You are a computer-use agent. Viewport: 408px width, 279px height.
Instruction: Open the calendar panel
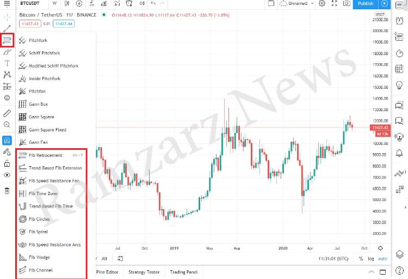click(x=399, y=69)
